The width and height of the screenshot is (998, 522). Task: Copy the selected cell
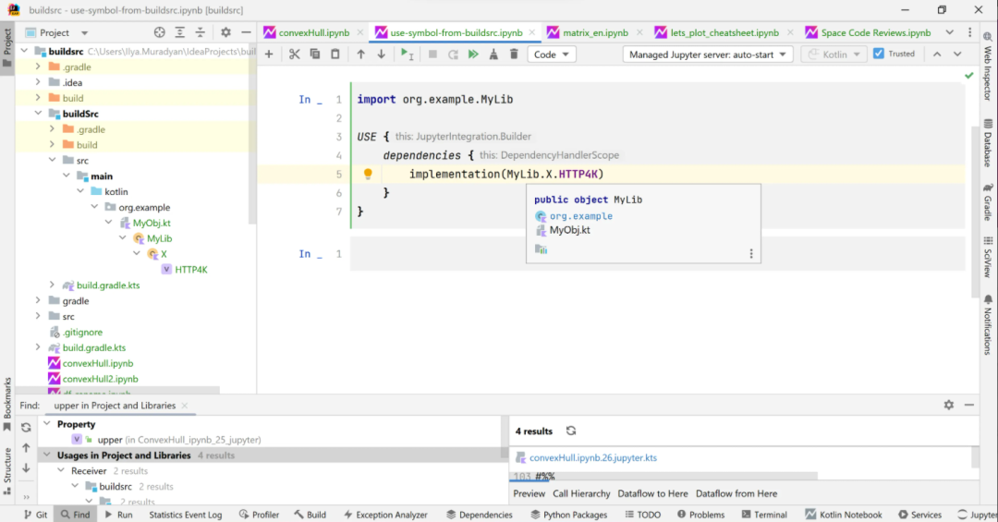[x=314, y=55]
